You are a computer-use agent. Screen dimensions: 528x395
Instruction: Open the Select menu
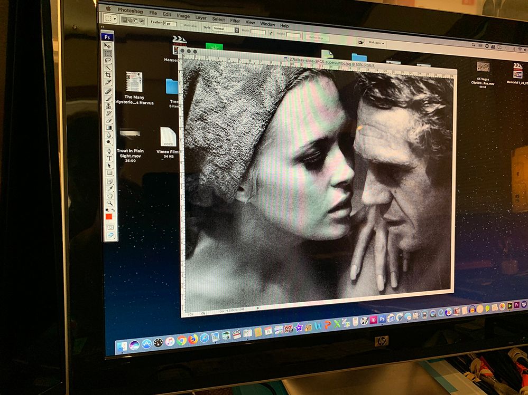(218, 20)
